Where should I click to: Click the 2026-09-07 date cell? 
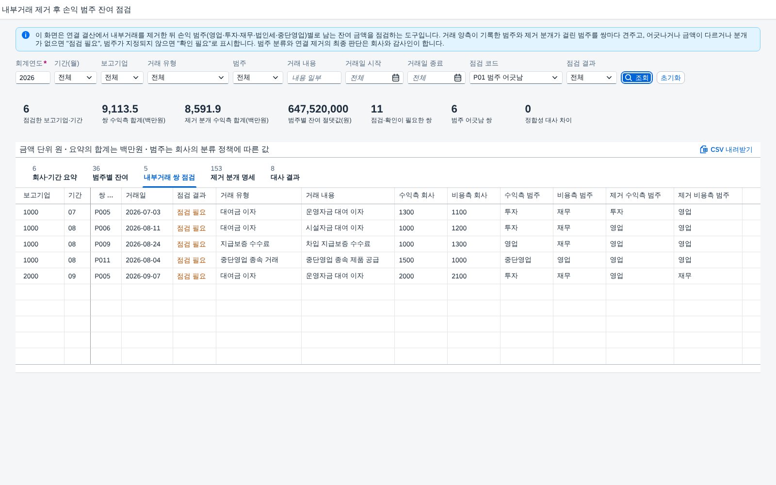(147, 276)
